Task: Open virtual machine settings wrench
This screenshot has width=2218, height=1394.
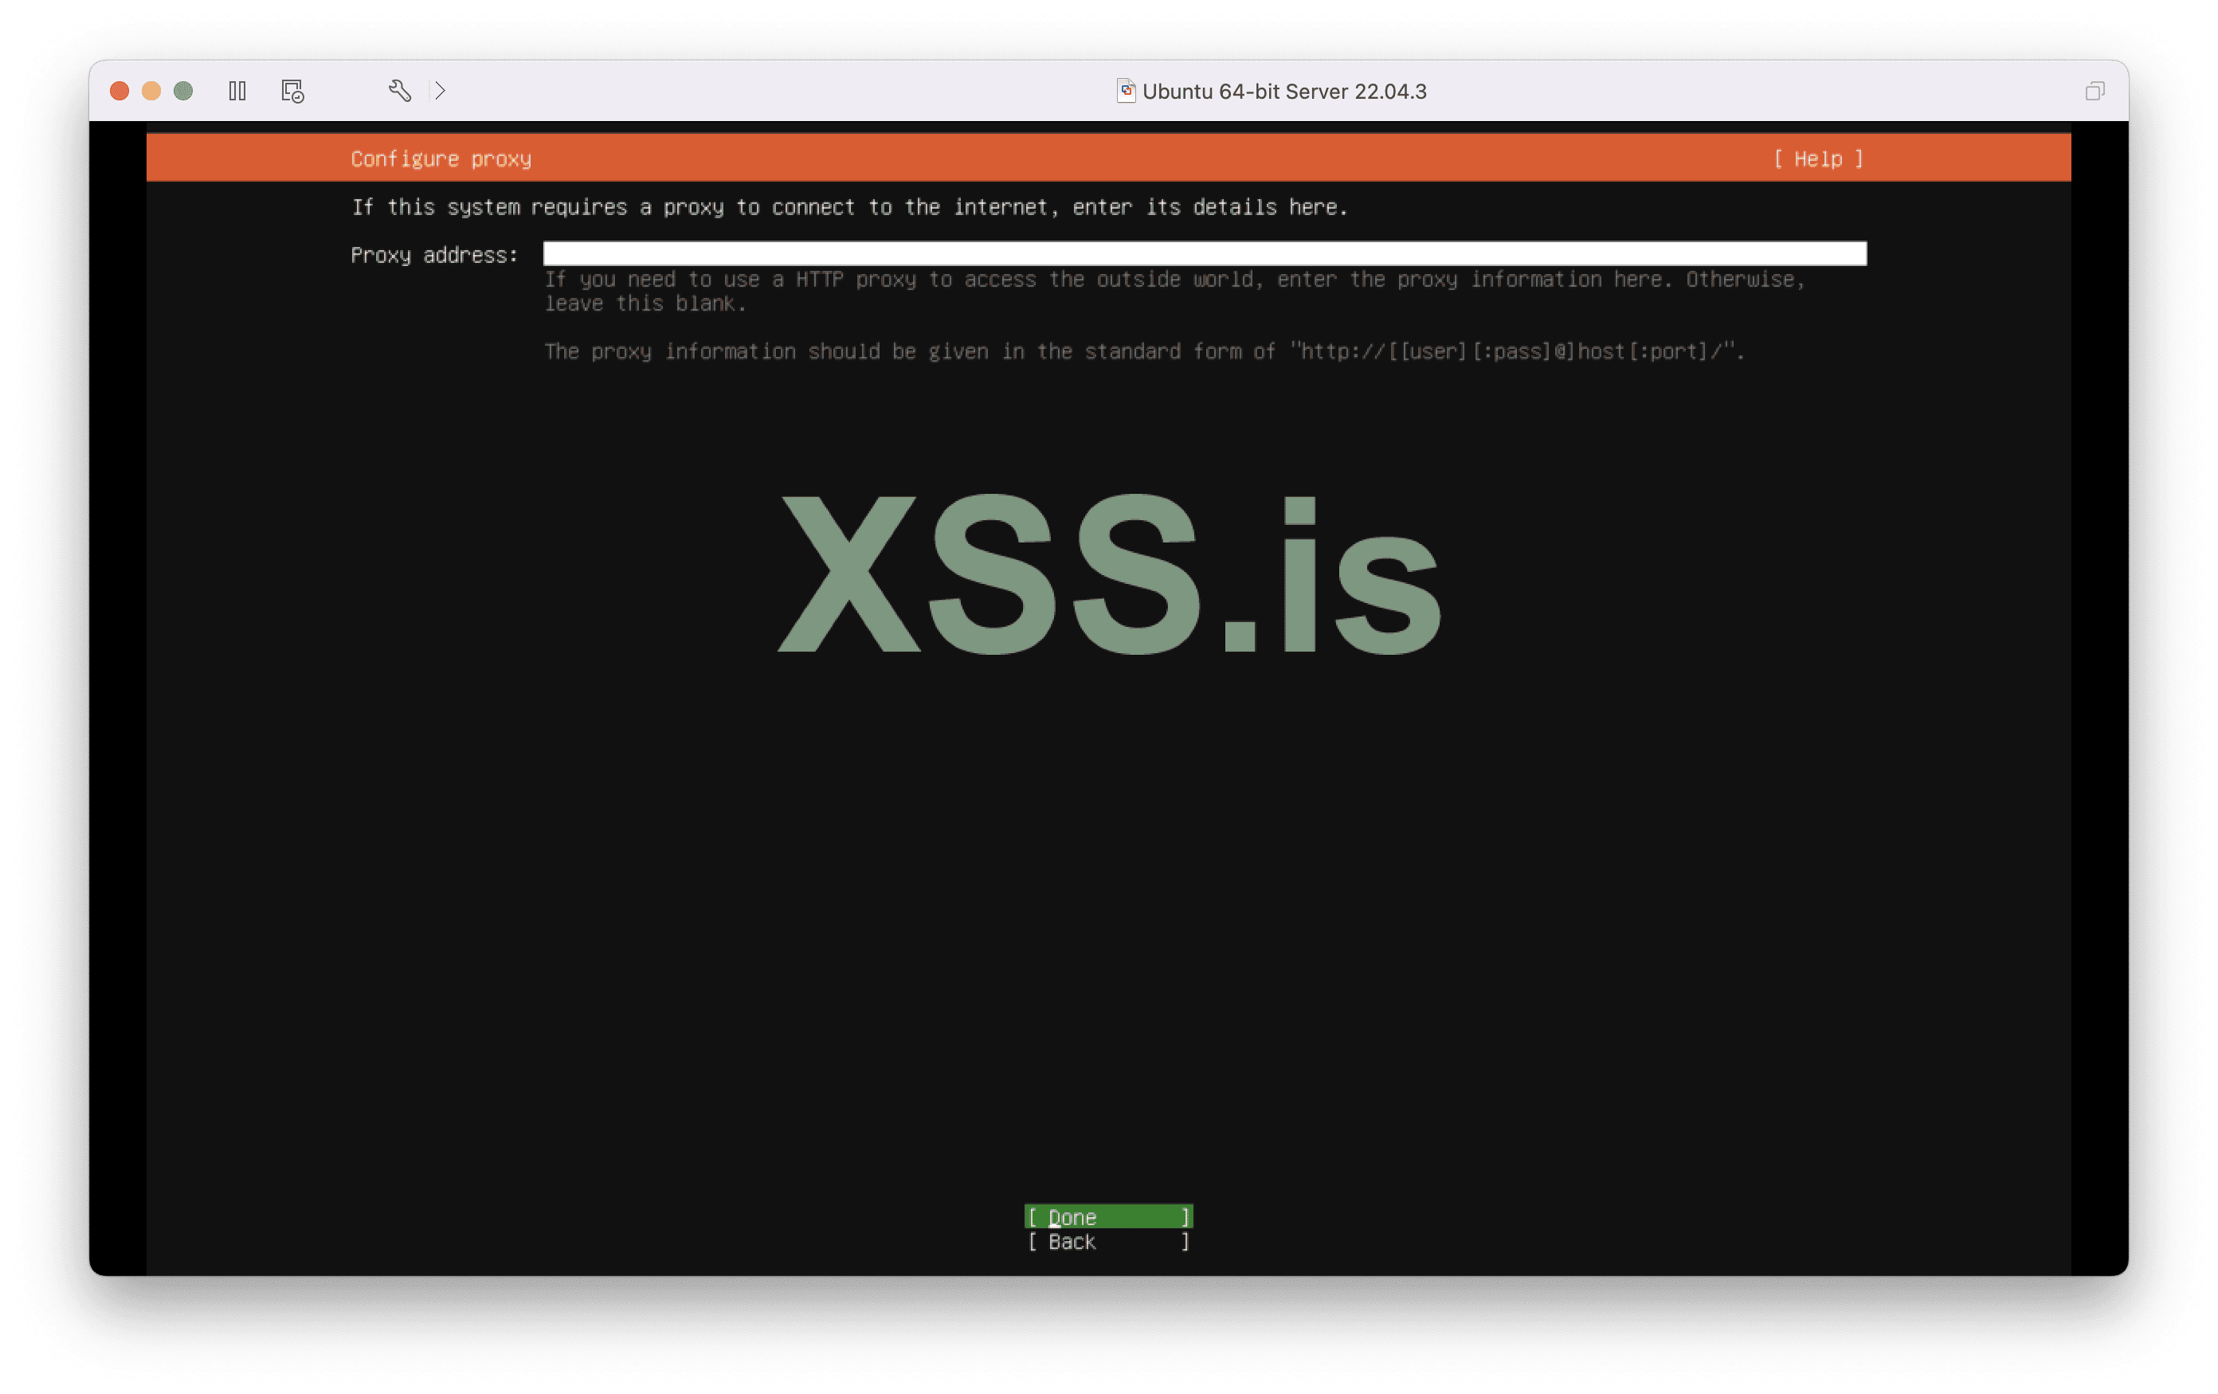Action: click(x=399, y=90)
